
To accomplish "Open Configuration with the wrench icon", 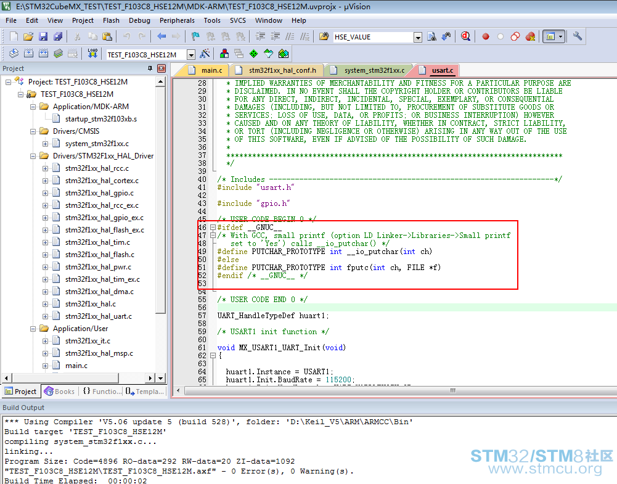I will tap(578, 36).
